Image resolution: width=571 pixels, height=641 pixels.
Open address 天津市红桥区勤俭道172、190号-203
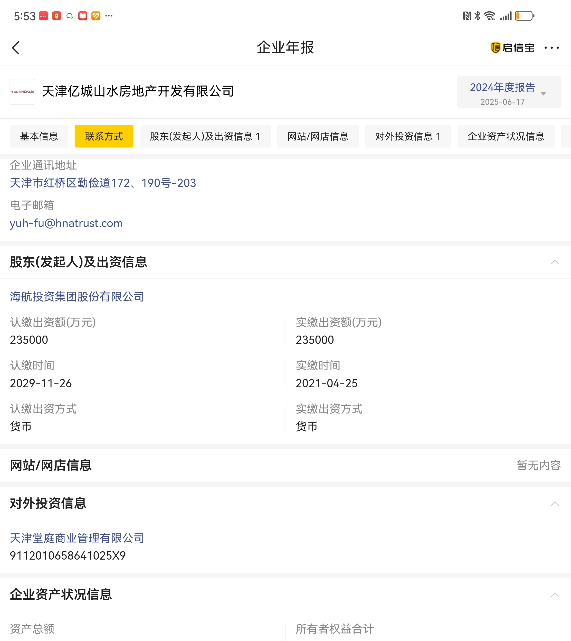point(103,183)
